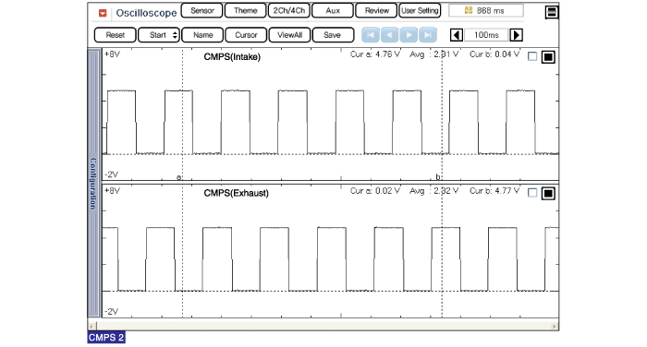Viewport: 647px width, 347px height.
Task: Toggle filled square on CMPS(Intake) channel
Action: (x=548, y=57)
